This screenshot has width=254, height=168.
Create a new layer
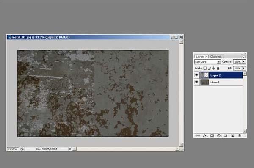tap(232, 135)
